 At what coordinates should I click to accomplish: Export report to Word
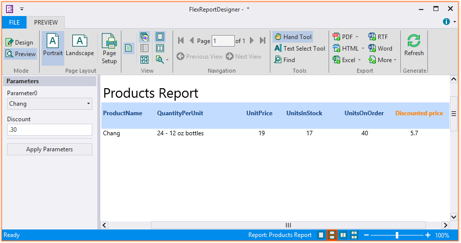[380, 49]
